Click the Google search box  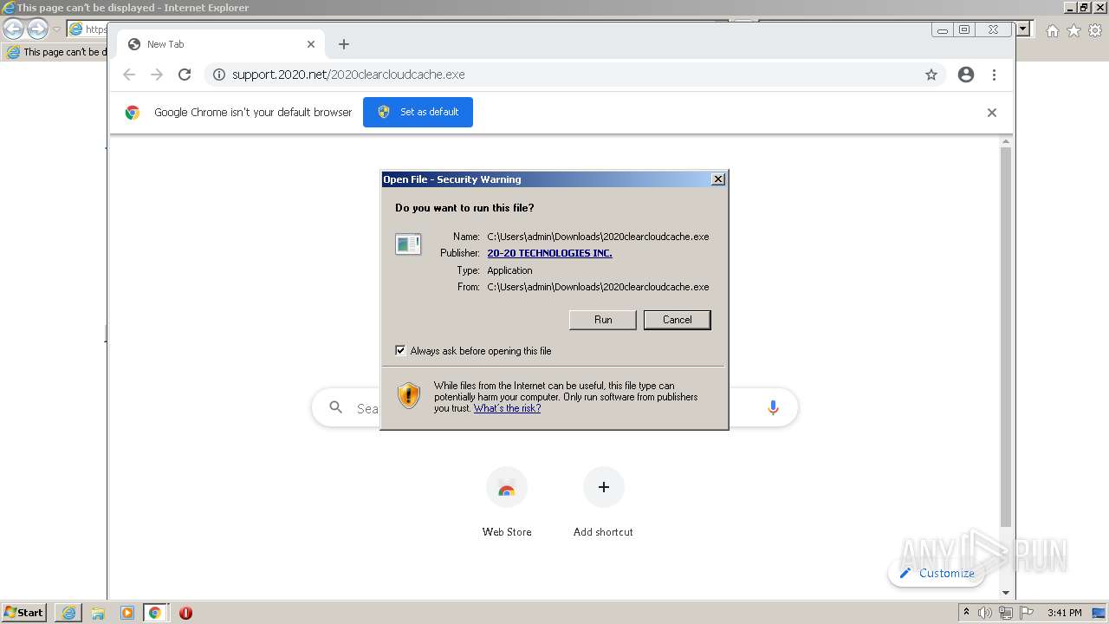(x=554, y=407)
